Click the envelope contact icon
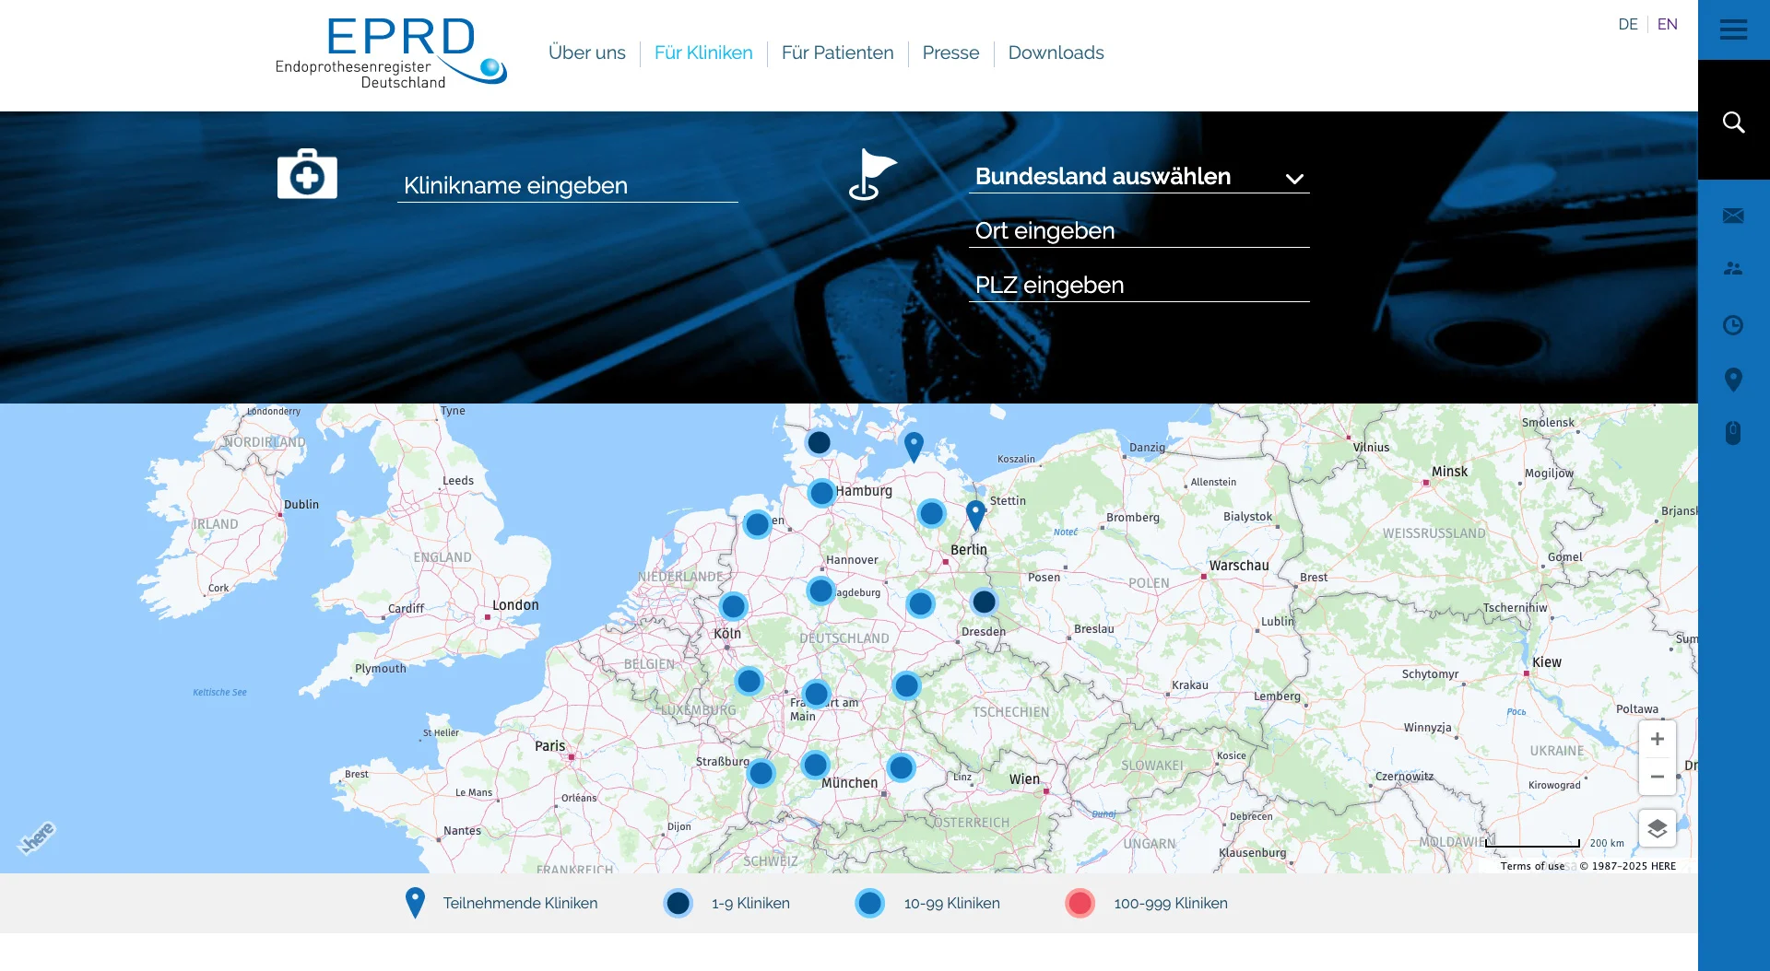 [1733, 216]
